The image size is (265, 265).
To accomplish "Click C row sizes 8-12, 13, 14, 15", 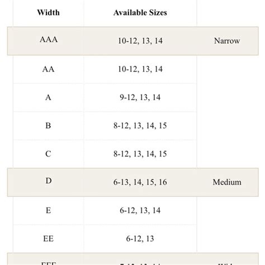I will click(140, 154).
